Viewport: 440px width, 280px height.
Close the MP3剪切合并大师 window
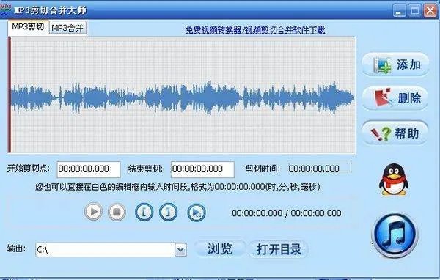pyautogui.click(x=430, y=11)
